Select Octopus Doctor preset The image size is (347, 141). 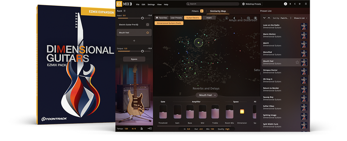[x=285, y=71]
